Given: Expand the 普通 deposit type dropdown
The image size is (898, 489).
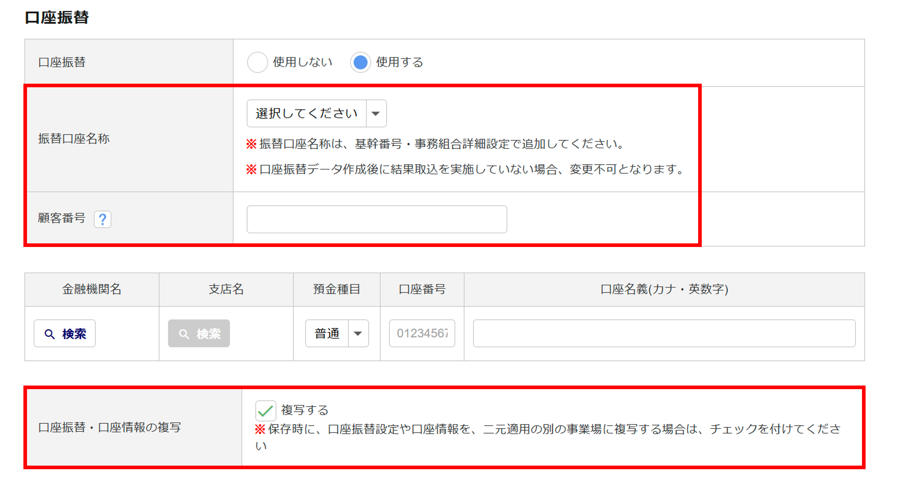Looking at the screenshot, I should click(358, 334).
